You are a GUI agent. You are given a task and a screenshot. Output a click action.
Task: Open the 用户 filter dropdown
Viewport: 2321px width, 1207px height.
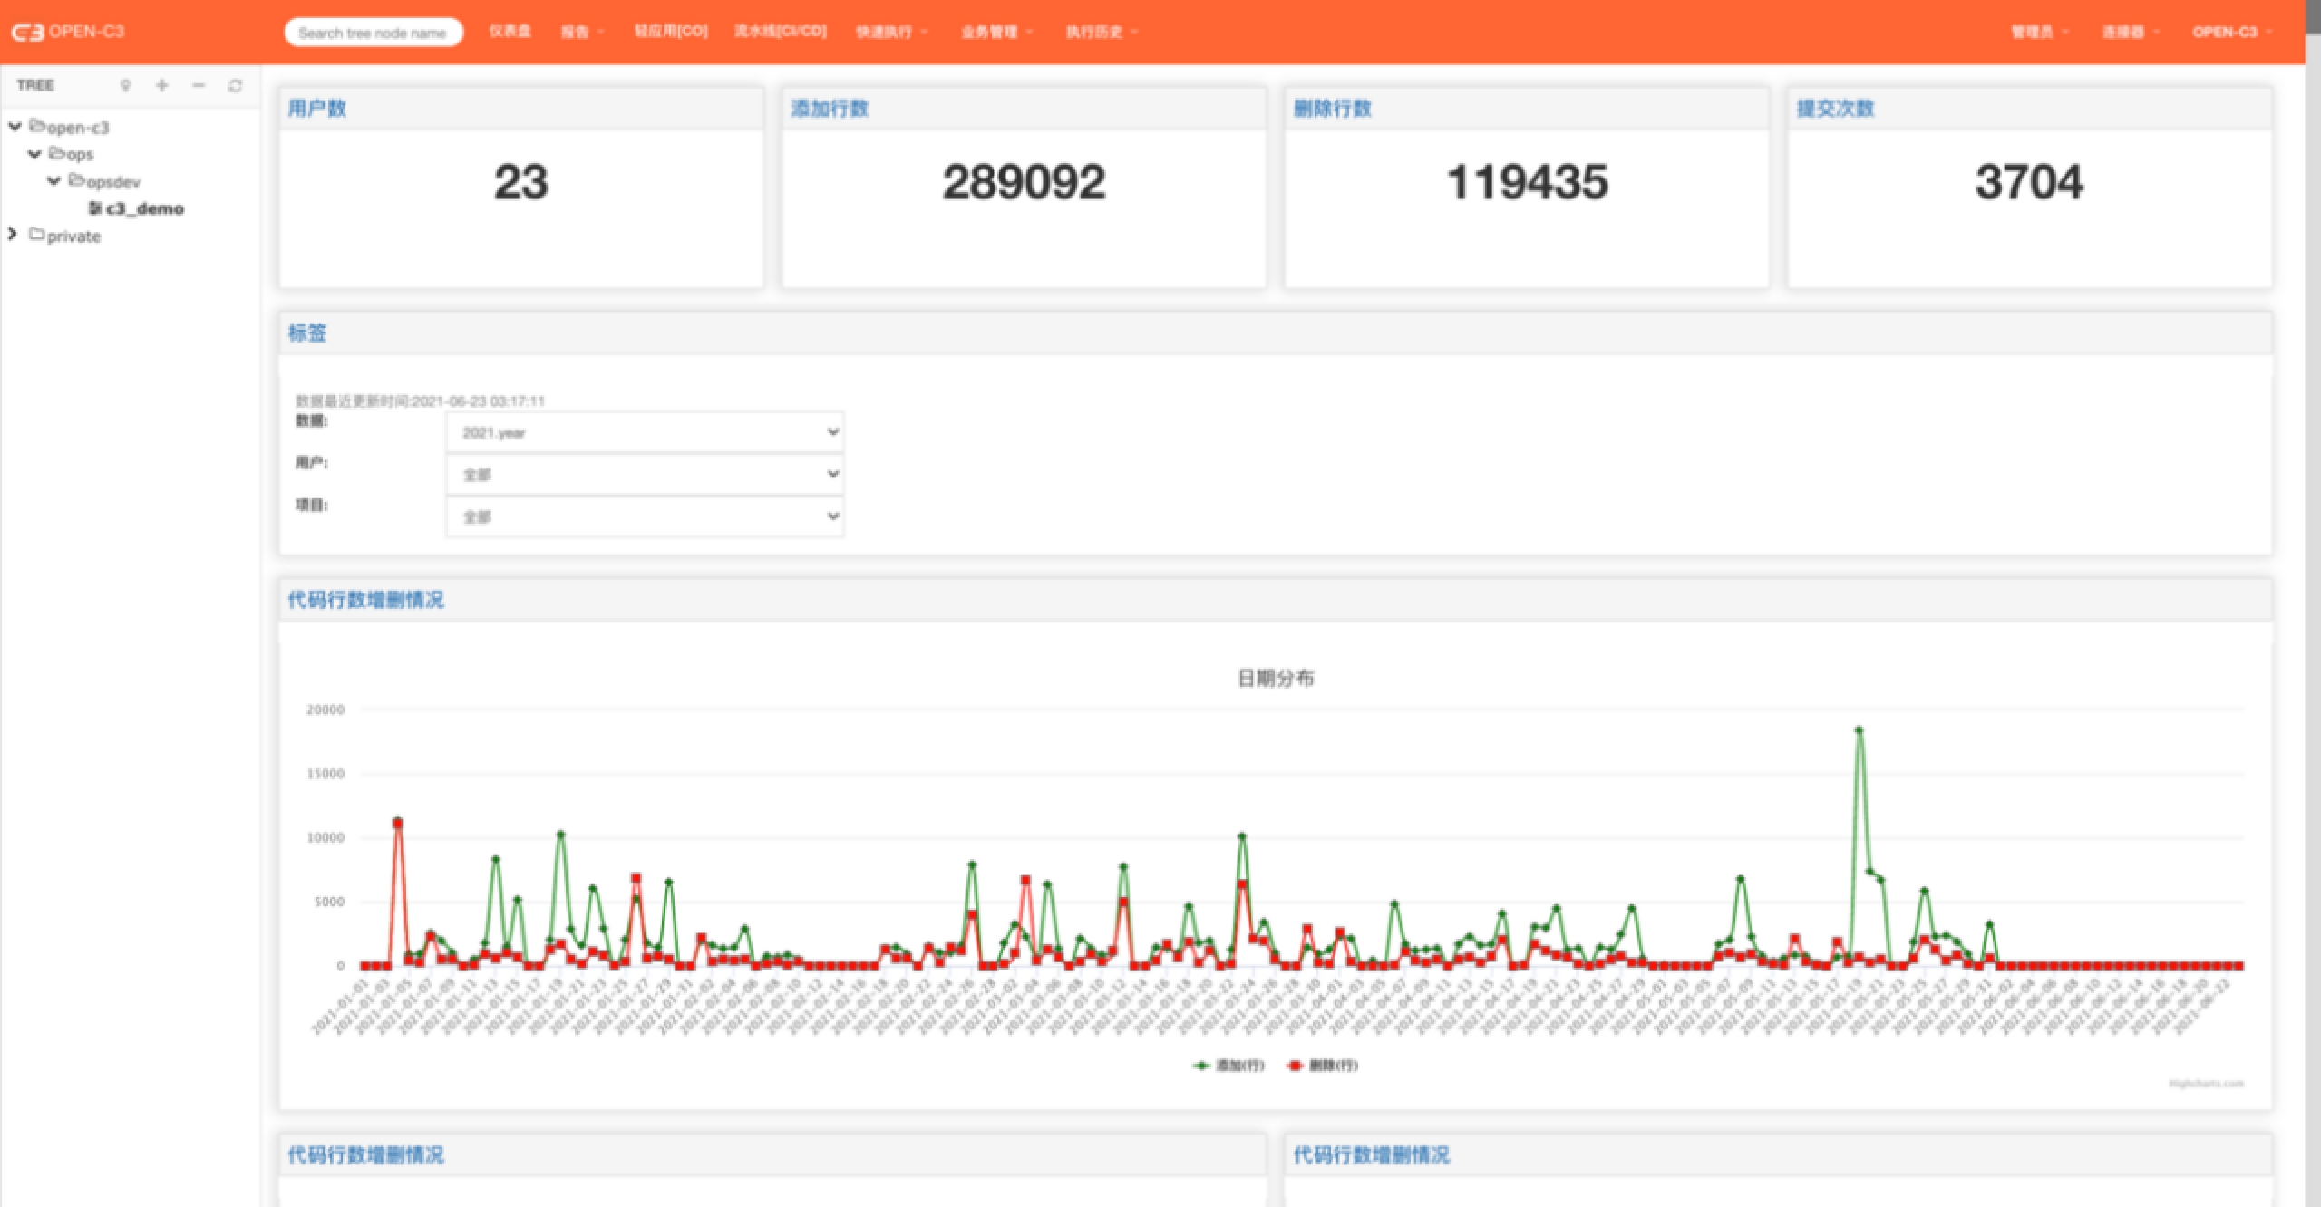pyautogui.click(x=645, y=474)
